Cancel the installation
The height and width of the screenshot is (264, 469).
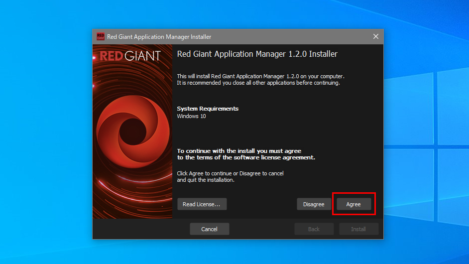click(x=210, y=229)
